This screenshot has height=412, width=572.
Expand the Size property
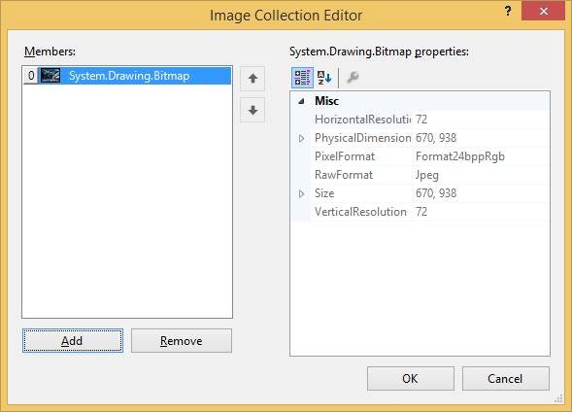click(x=301, y=193)
